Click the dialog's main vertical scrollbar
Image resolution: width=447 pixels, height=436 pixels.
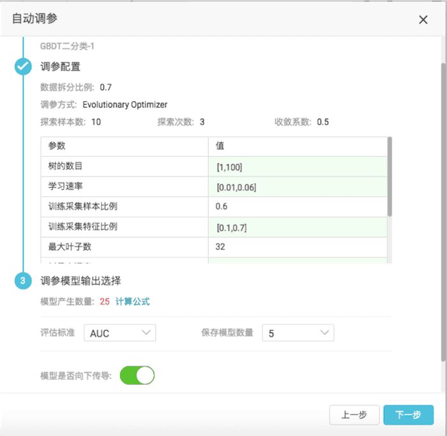(443, 213)
